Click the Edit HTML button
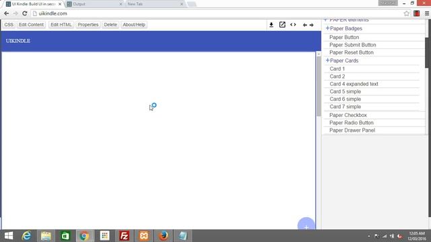 coord(61,25)
